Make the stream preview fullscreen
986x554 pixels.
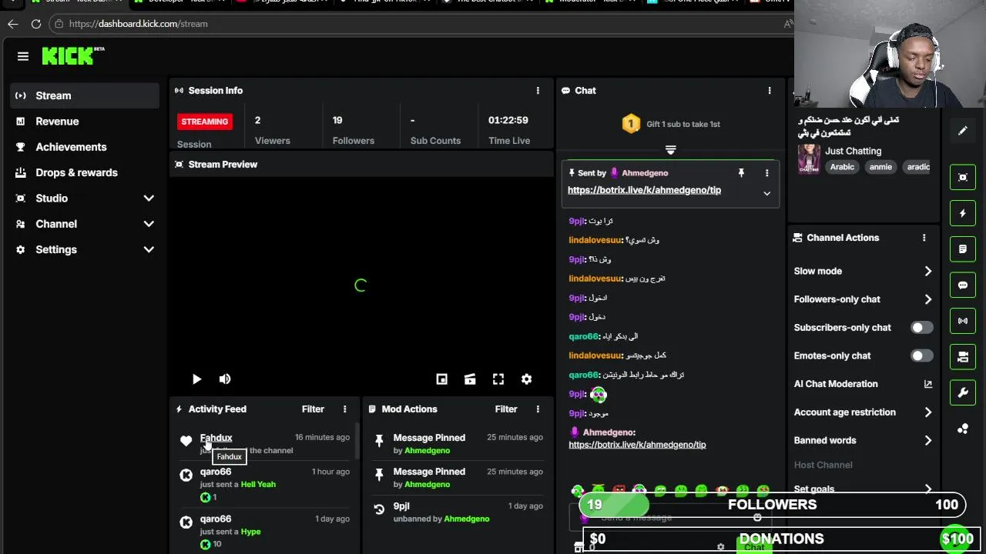click(x=498, y=379)
